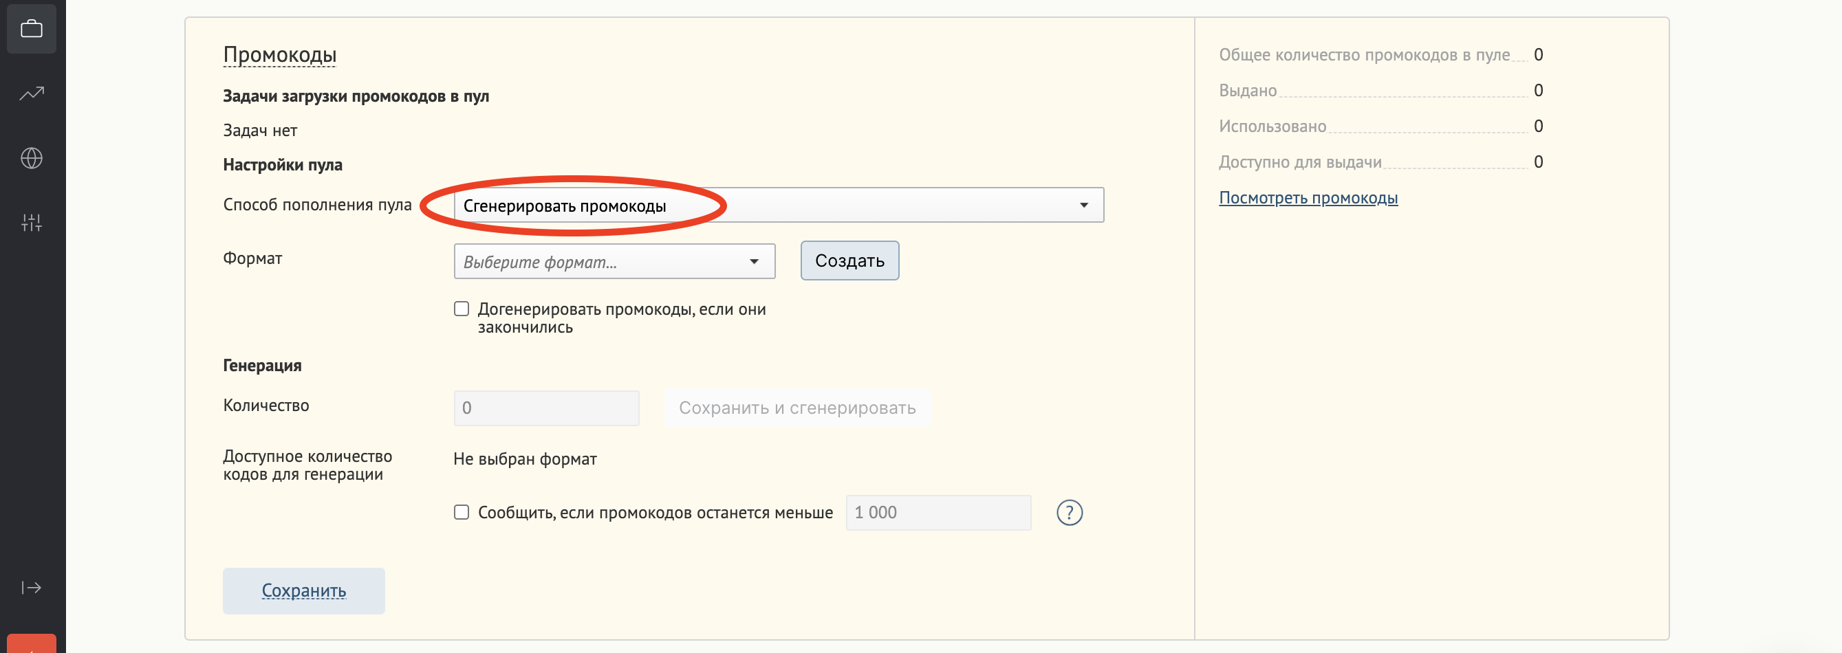
Task: Click the 'Задач нет' text
Action: tap(260, 131)
